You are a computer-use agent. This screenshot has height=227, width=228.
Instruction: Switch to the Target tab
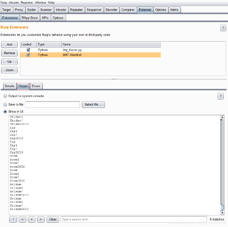pos(7,10)
